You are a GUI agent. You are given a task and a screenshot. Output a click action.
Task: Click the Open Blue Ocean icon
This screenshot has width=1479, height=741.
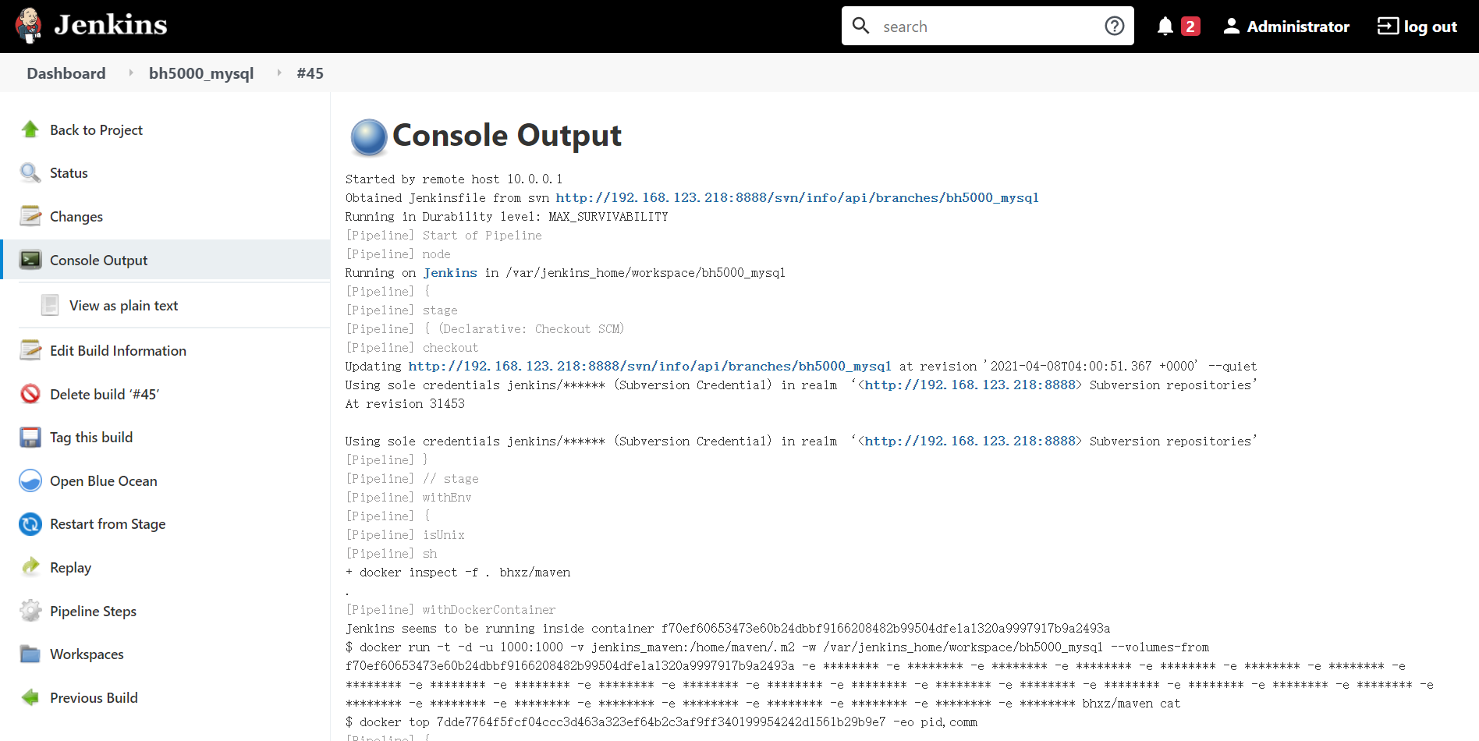(30, 480)
